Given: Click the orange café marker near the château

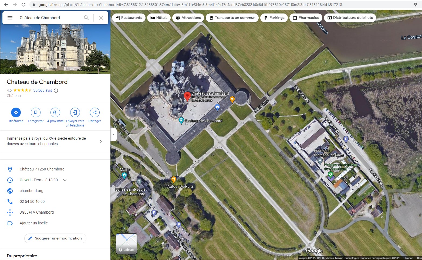Looking at the screenshot, I should pos(232,100).
